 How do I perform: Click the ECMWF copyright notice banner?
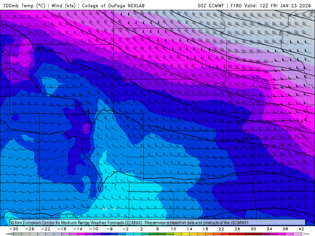(x=157, y=222)
